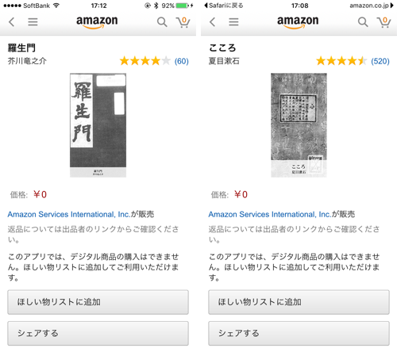Open seller link under こころ price

coord(269,214)
